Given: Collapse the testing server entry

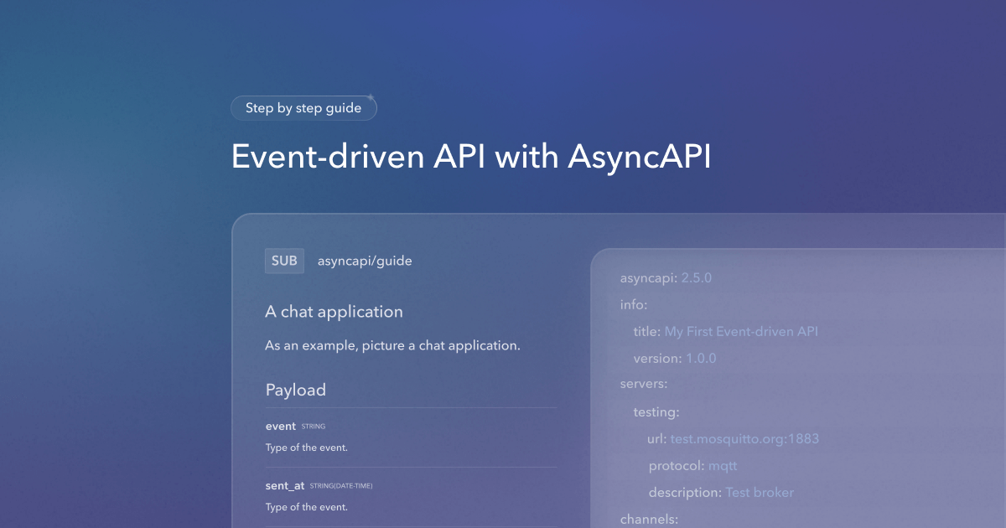Looking at the screenshot, I should coord(656,412).
